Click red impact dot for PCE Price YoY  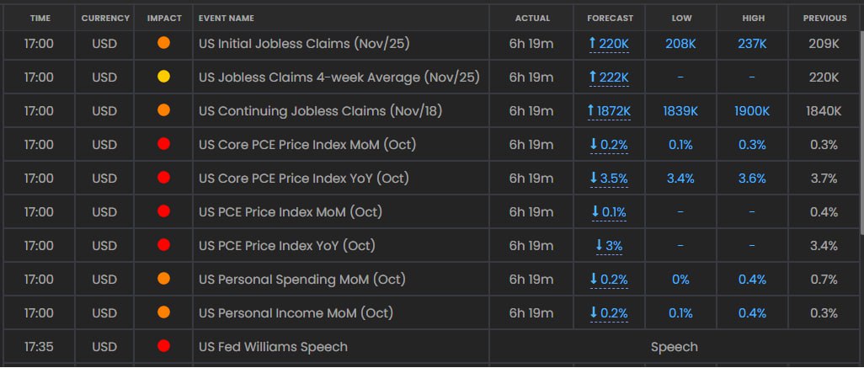pos(163,245)
